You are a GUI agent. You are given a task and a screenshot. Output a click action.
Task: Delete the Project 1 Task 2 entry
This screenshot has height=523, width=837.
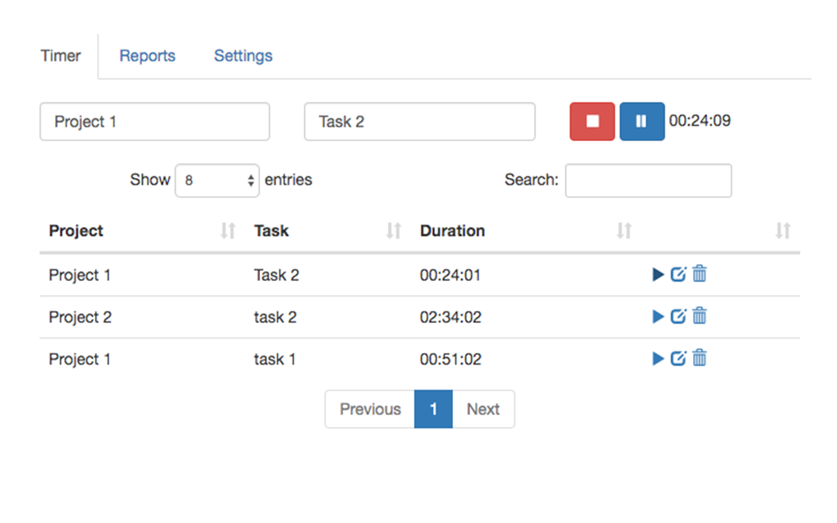tap(700, 274)
